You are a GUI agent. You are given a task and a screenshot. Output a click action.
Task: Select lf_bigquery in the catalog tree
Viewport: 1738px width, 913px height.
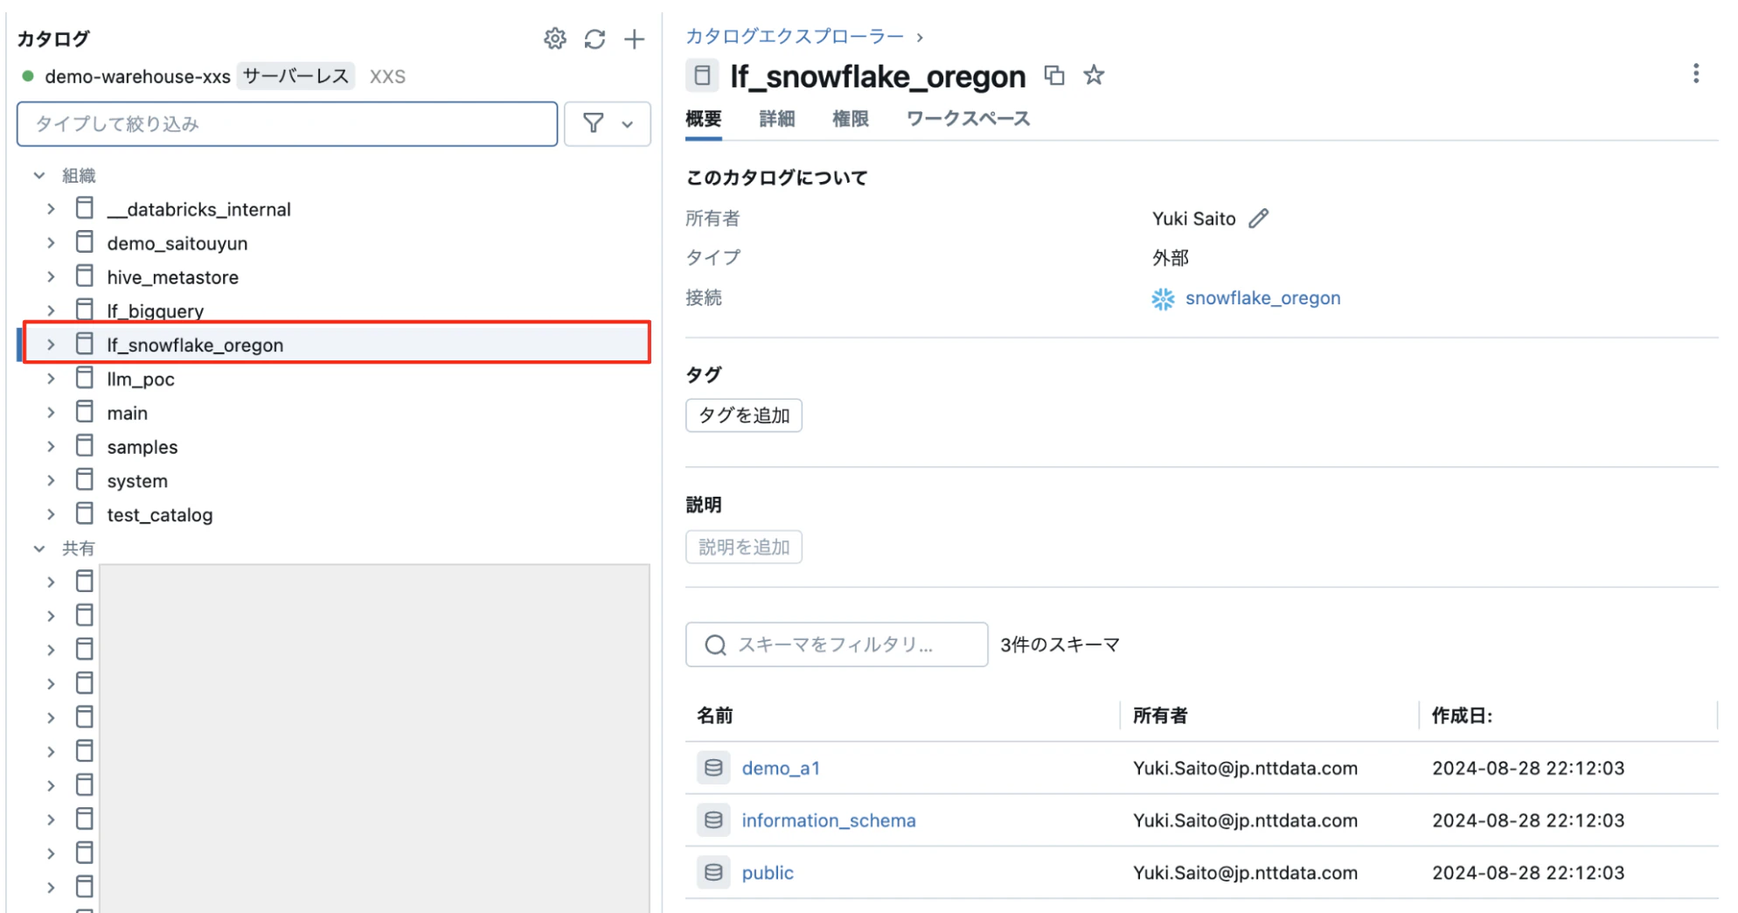click(x=156, y=311)
